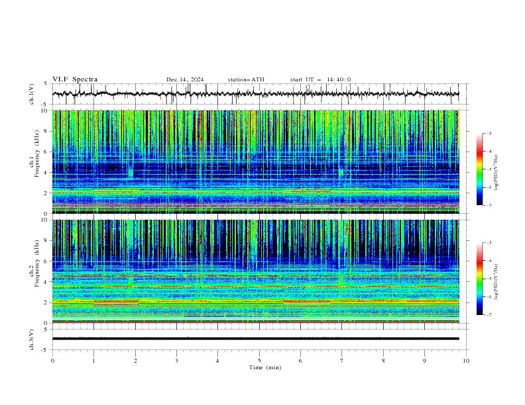Click the 'Time (min)' axis label
This screenshot has height=405, width=525.
pyautogui.click(x=265, y=367)
